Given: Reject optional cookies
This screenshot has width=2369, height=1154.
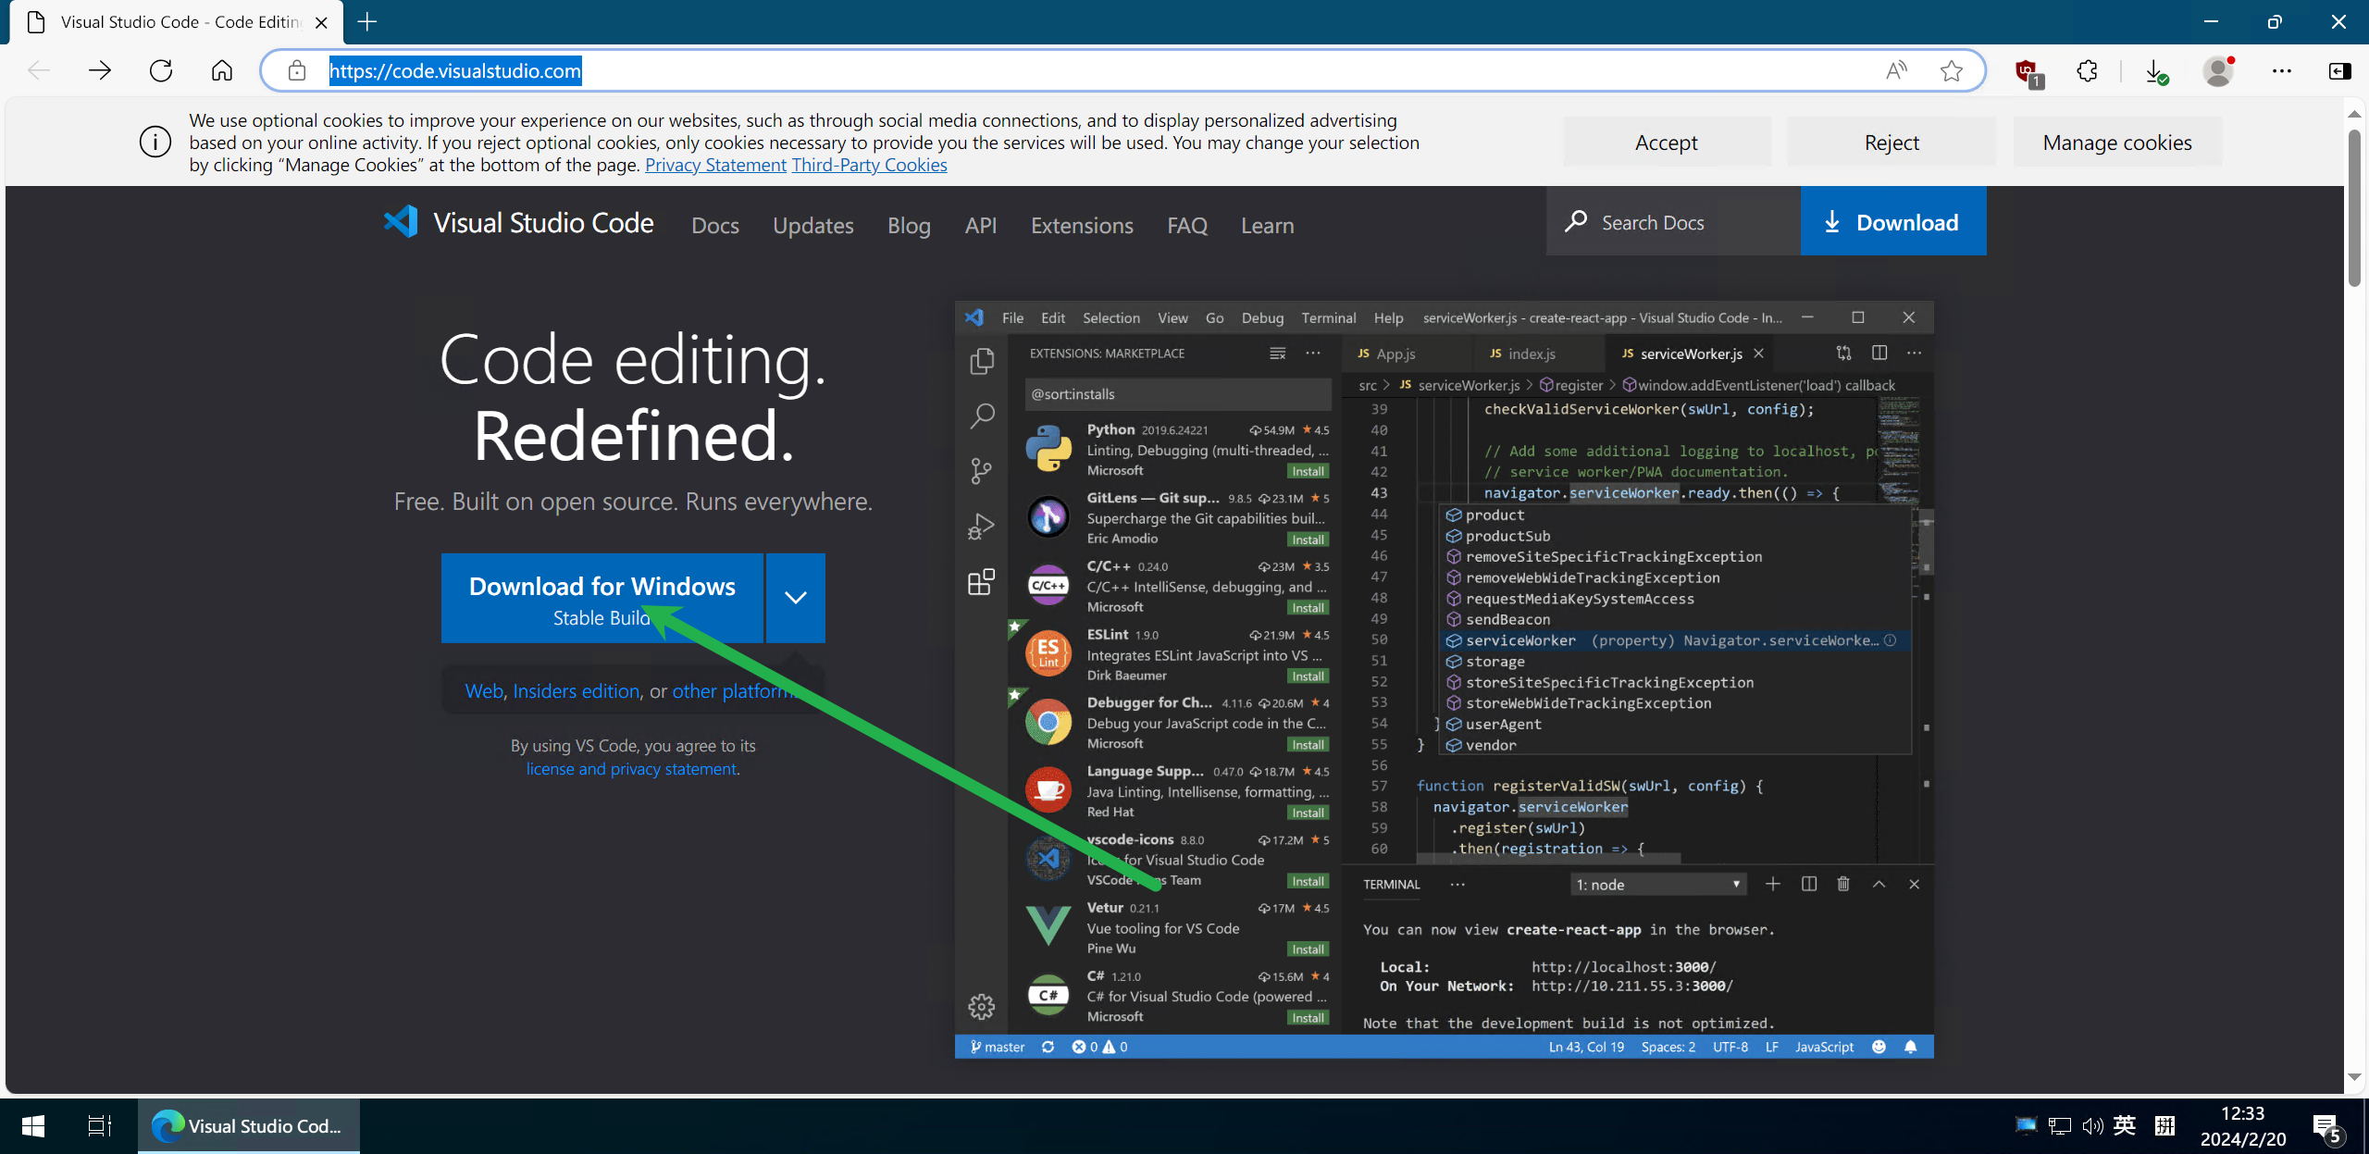Looking at the screenshot, I should click(x=1891, y=143).
